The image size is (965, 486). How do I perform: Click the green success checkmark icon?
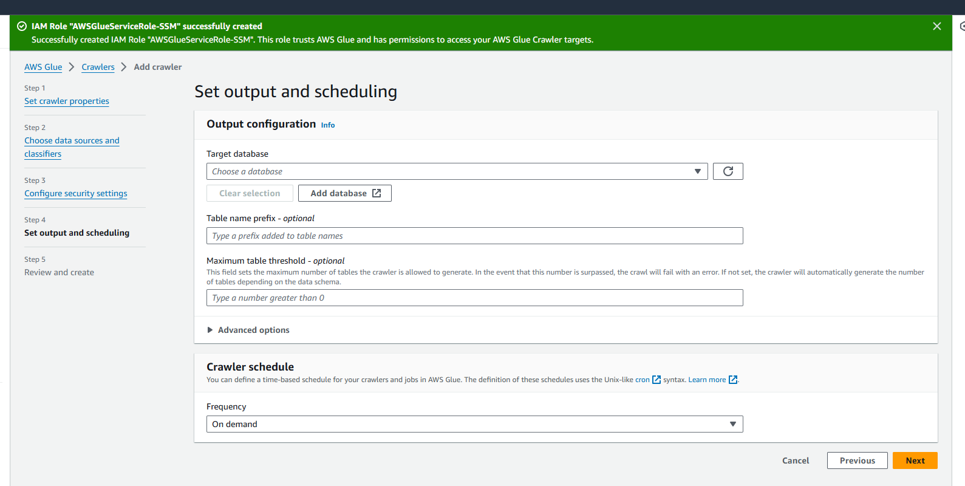click(x=22, y=26)
